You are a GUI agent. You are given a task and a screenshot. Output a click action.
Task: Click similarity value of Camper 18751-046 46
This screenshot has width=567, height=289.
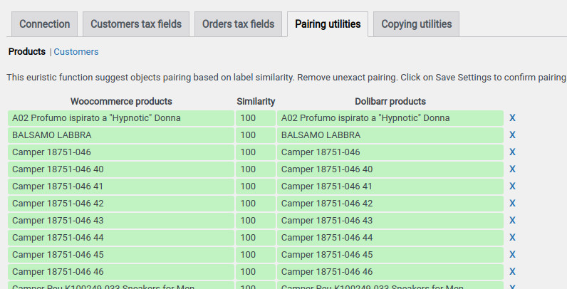pyautogui.click(x=255, y=272)
